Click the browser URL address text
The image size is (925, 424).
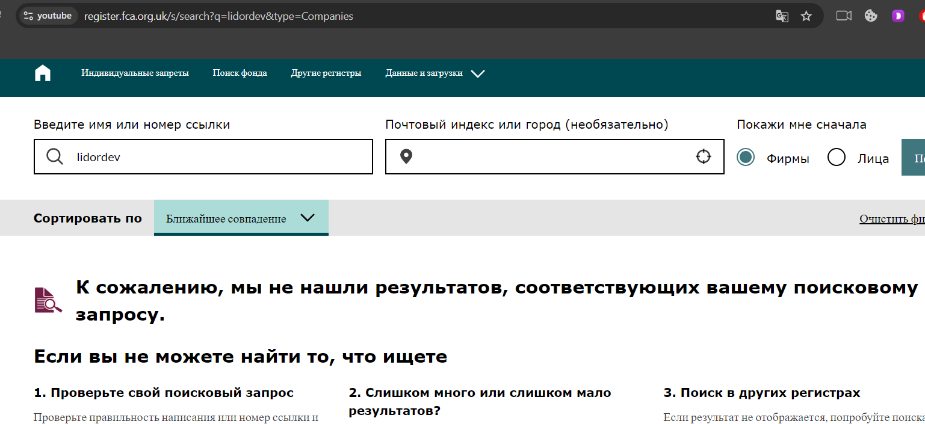(218, 16)
